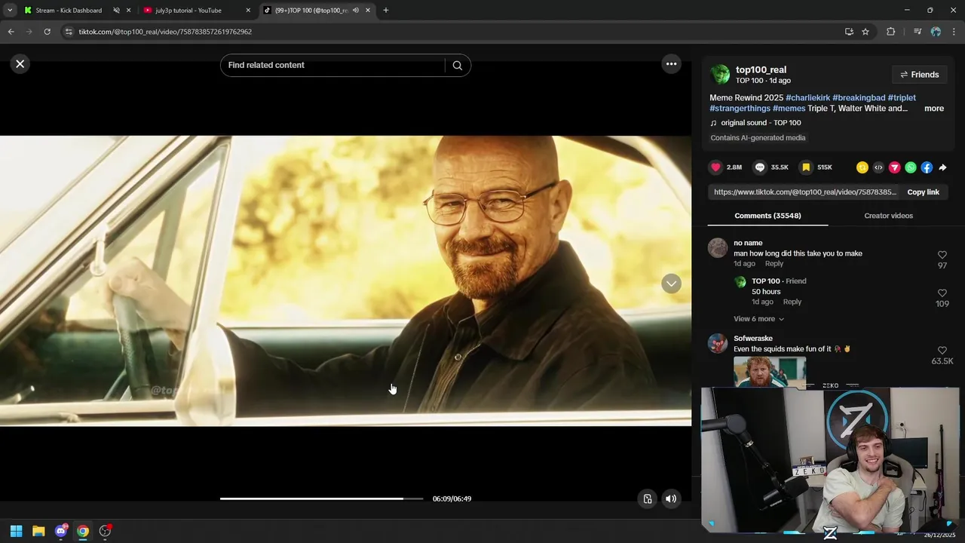Send to friends via red icon
The image size is (965, 543).
click(895, 167)
